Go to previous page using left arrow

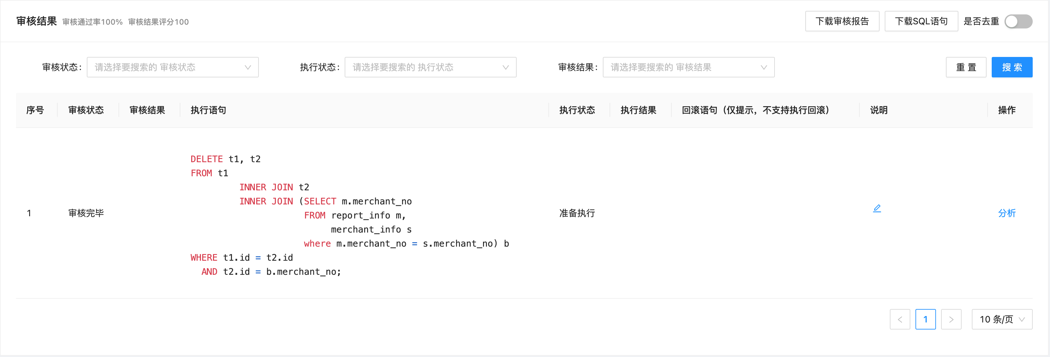[900, 319]
